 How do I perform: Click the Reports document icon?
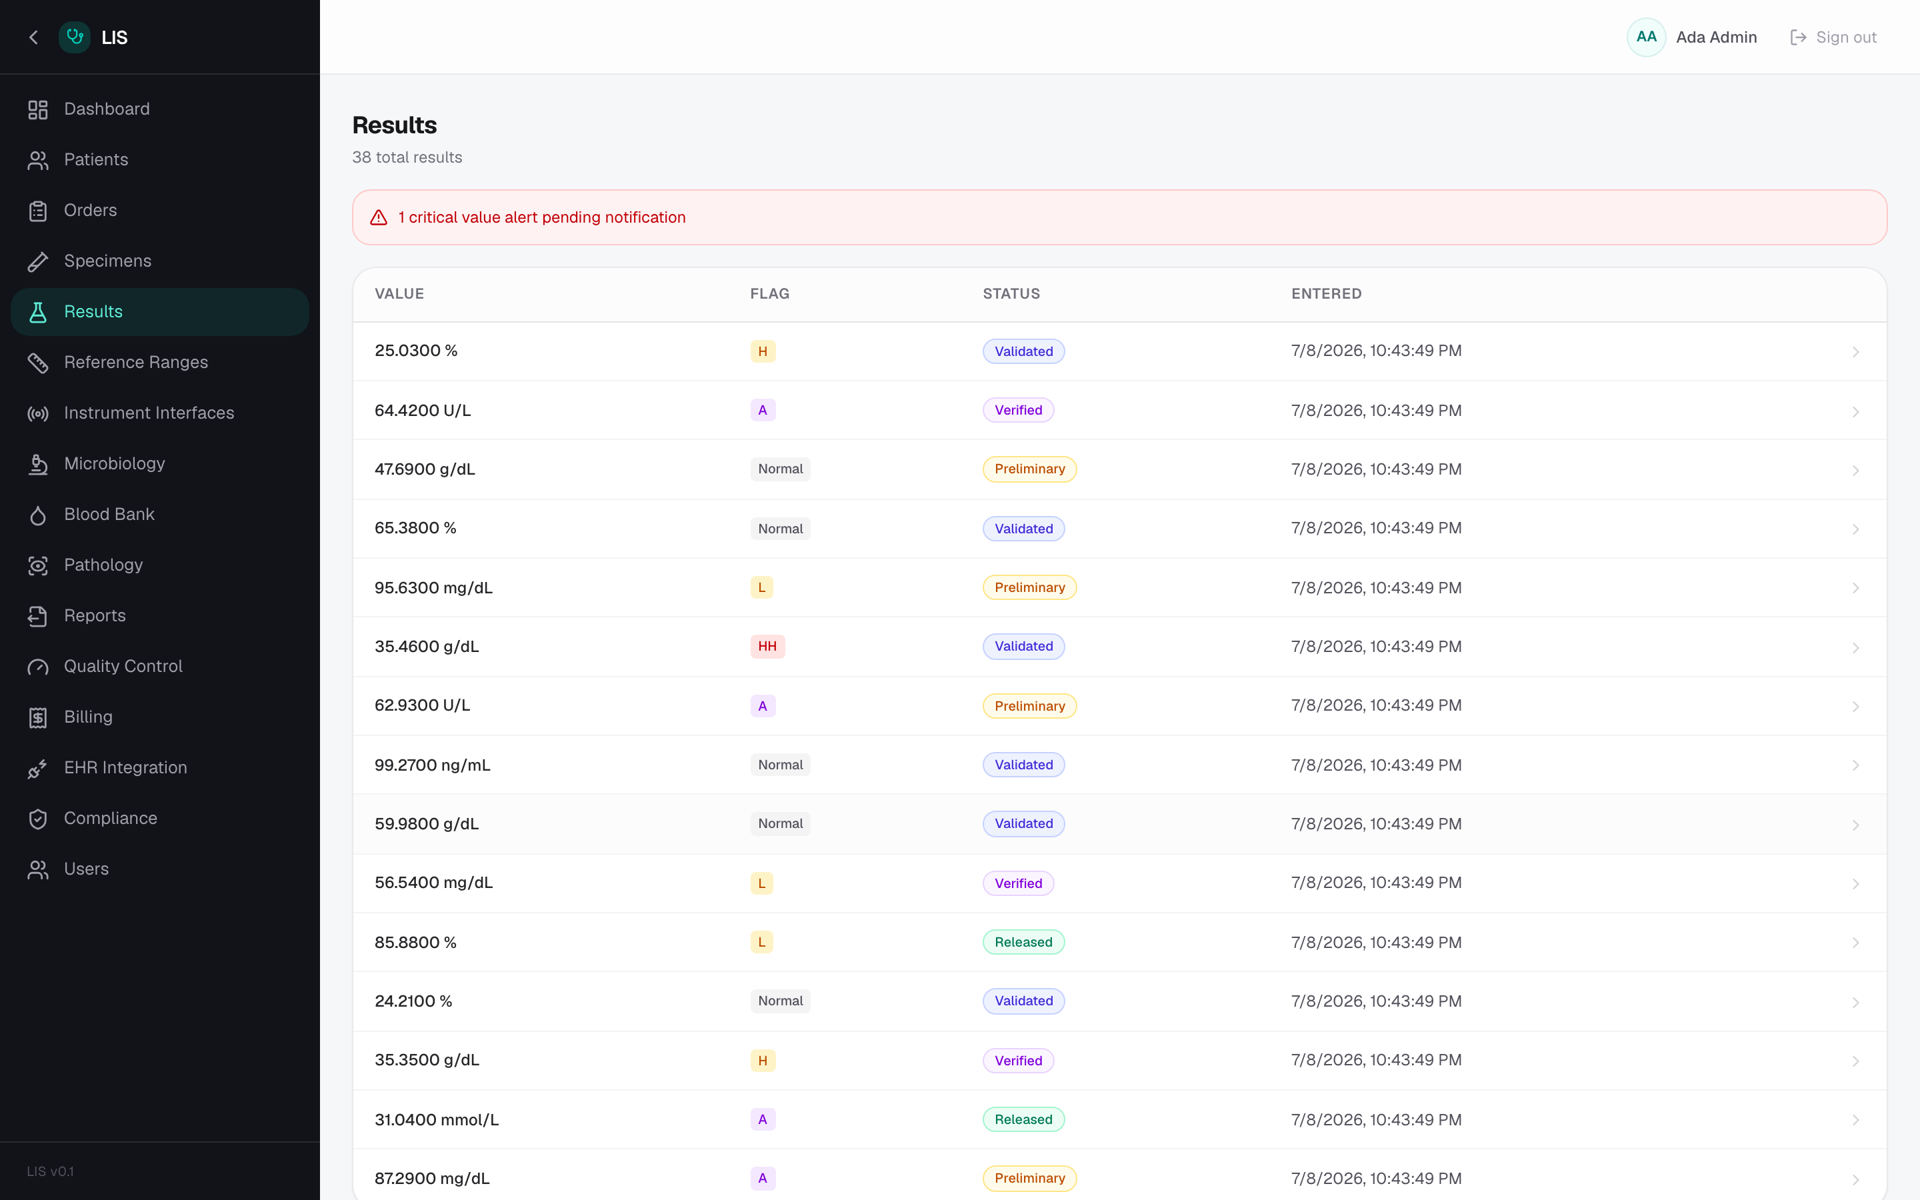(x=38, y=616)
